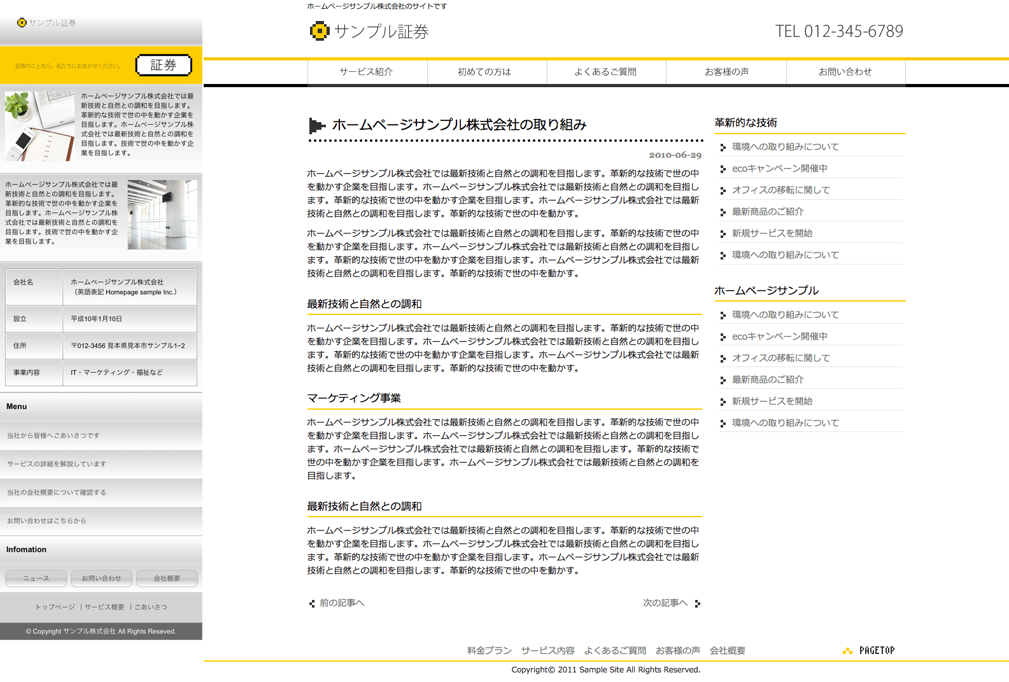Click the flag icon beside article title

tap(316, 125)
